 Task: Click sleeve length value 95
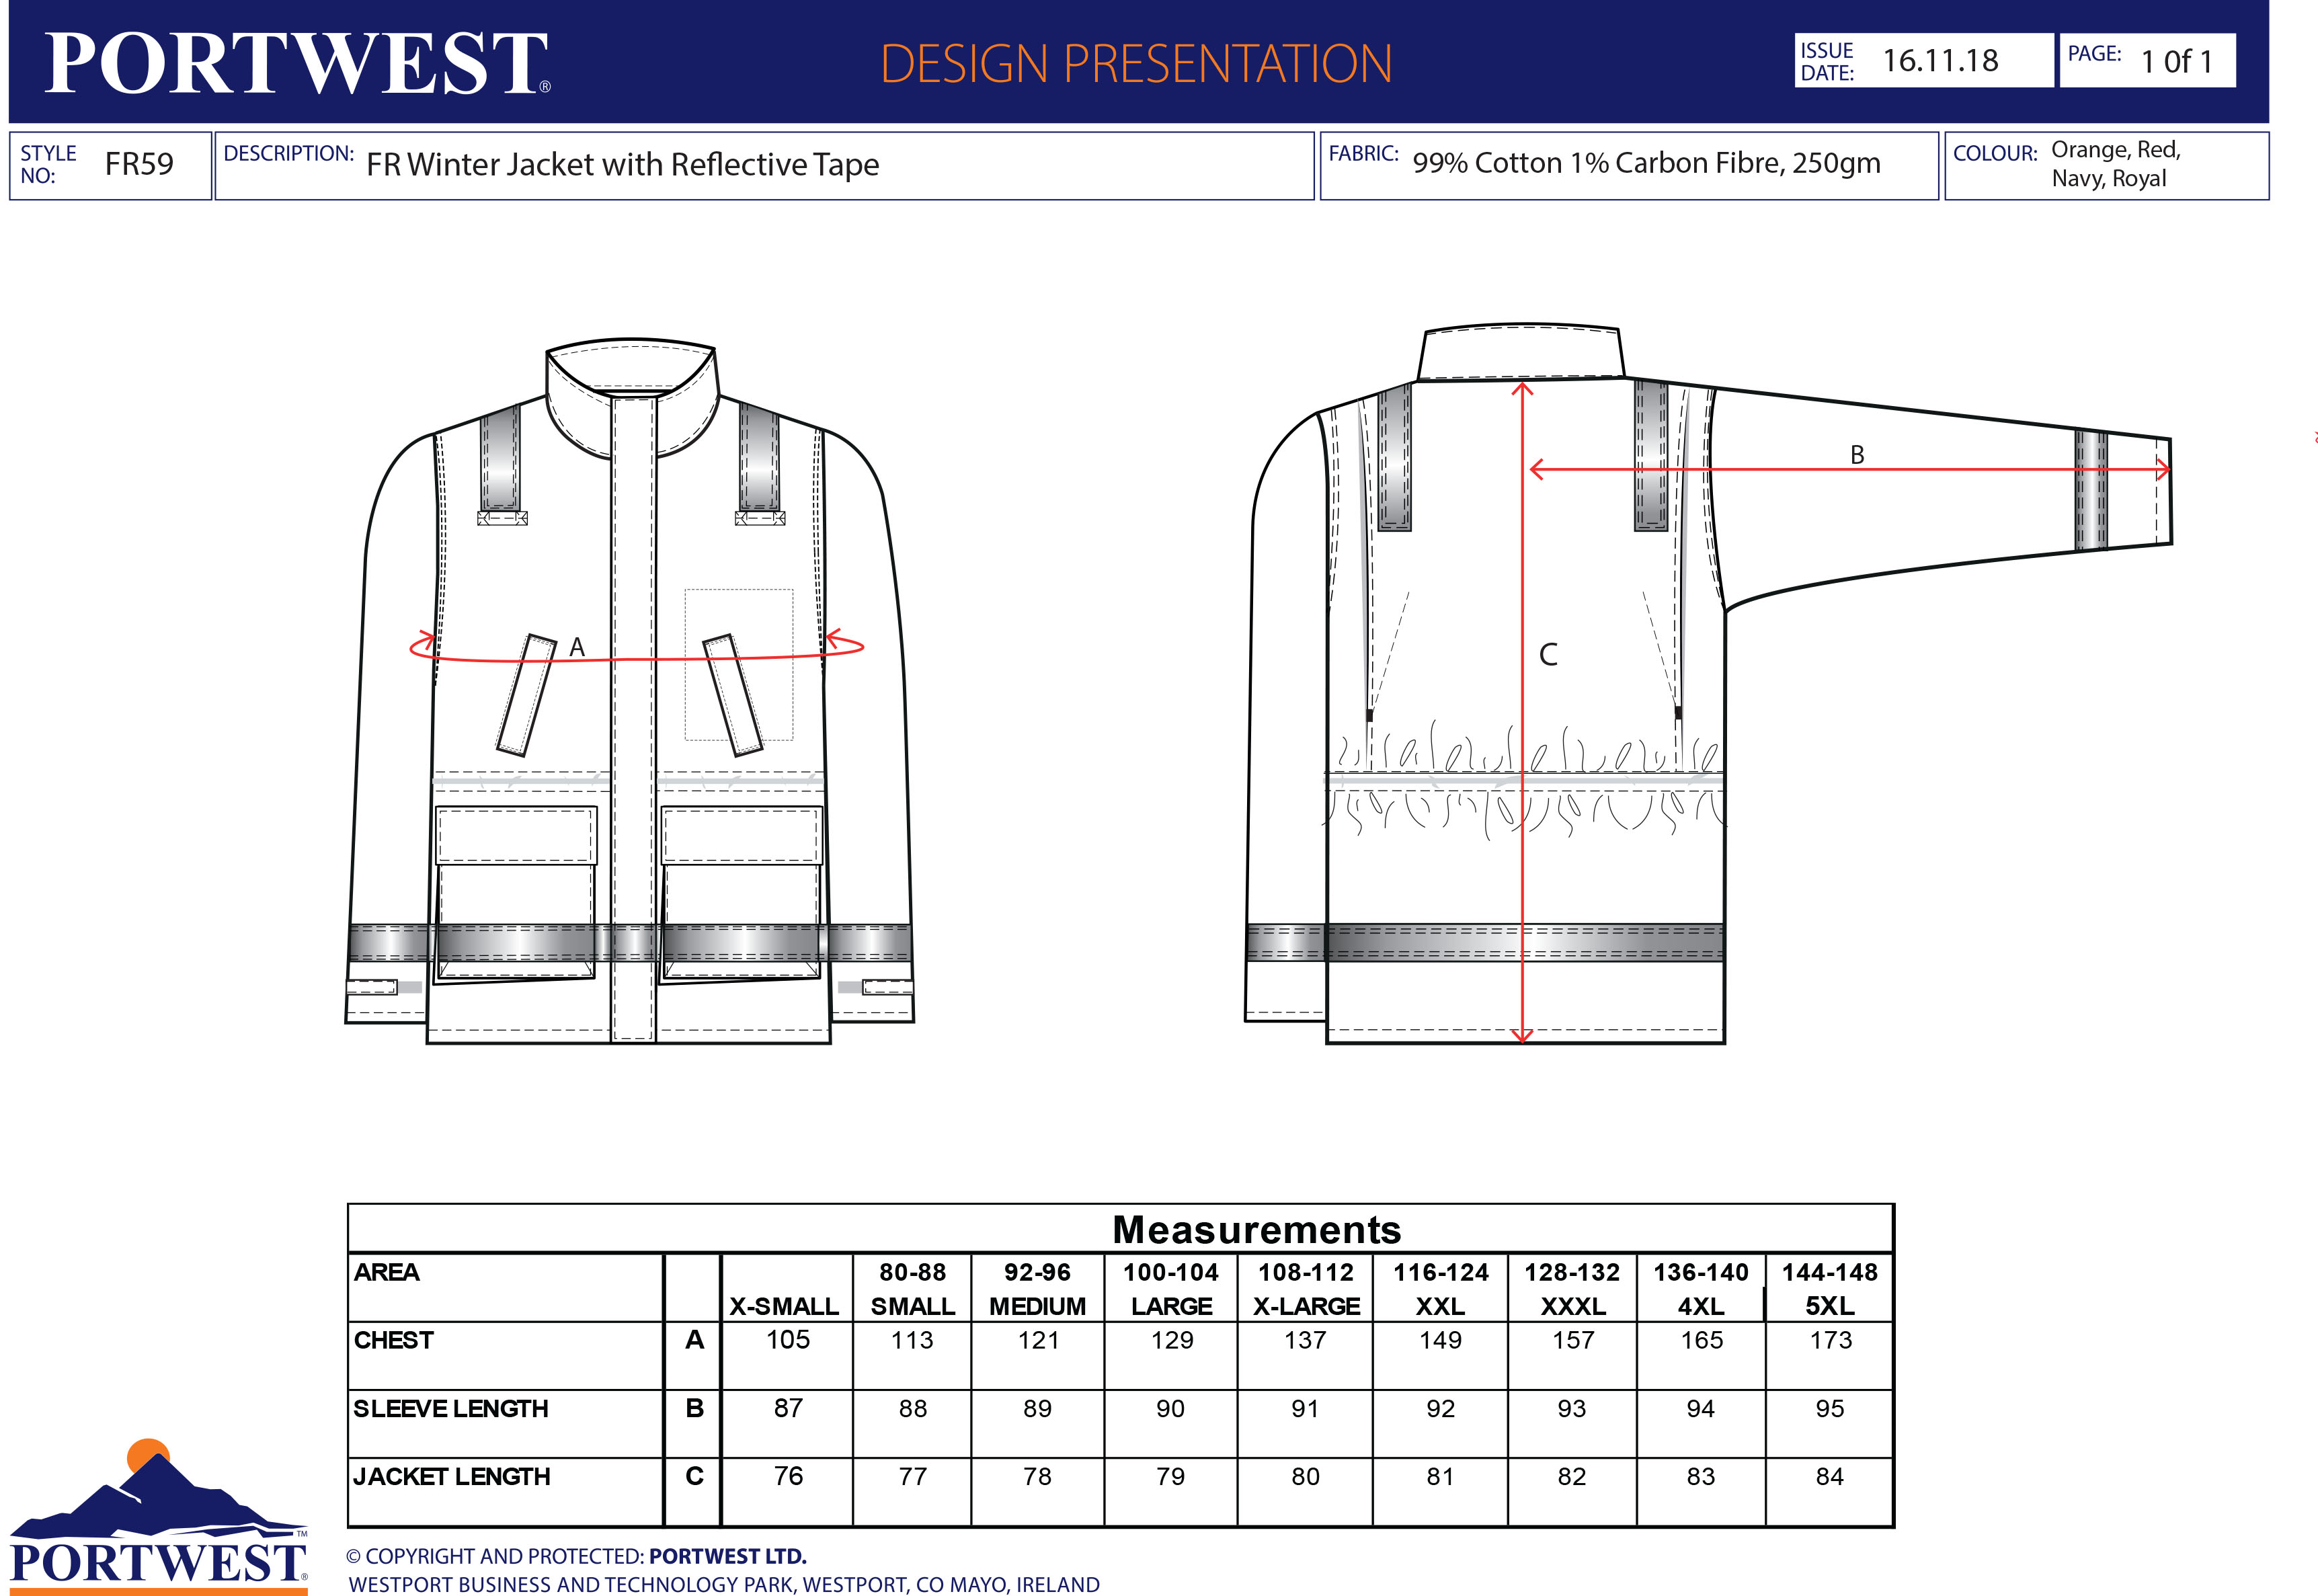click(1830, 1408)
